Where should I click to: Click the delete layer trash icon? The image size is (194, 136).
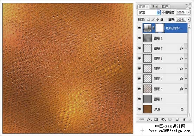(184, 119)
